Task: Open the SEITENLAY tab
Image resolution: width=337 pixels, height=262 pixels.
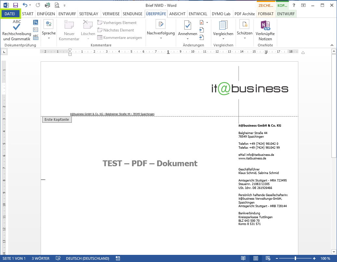Action: pos(88,14)
